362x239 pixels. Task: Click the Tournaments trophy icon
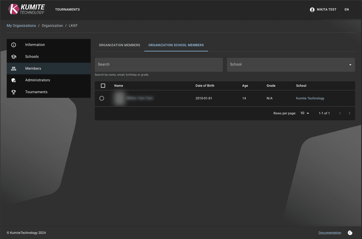(x=14, y=92)
